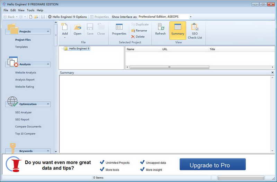Click sidebar scroll down arrow

pyautogui.click(x=56, y=151)
